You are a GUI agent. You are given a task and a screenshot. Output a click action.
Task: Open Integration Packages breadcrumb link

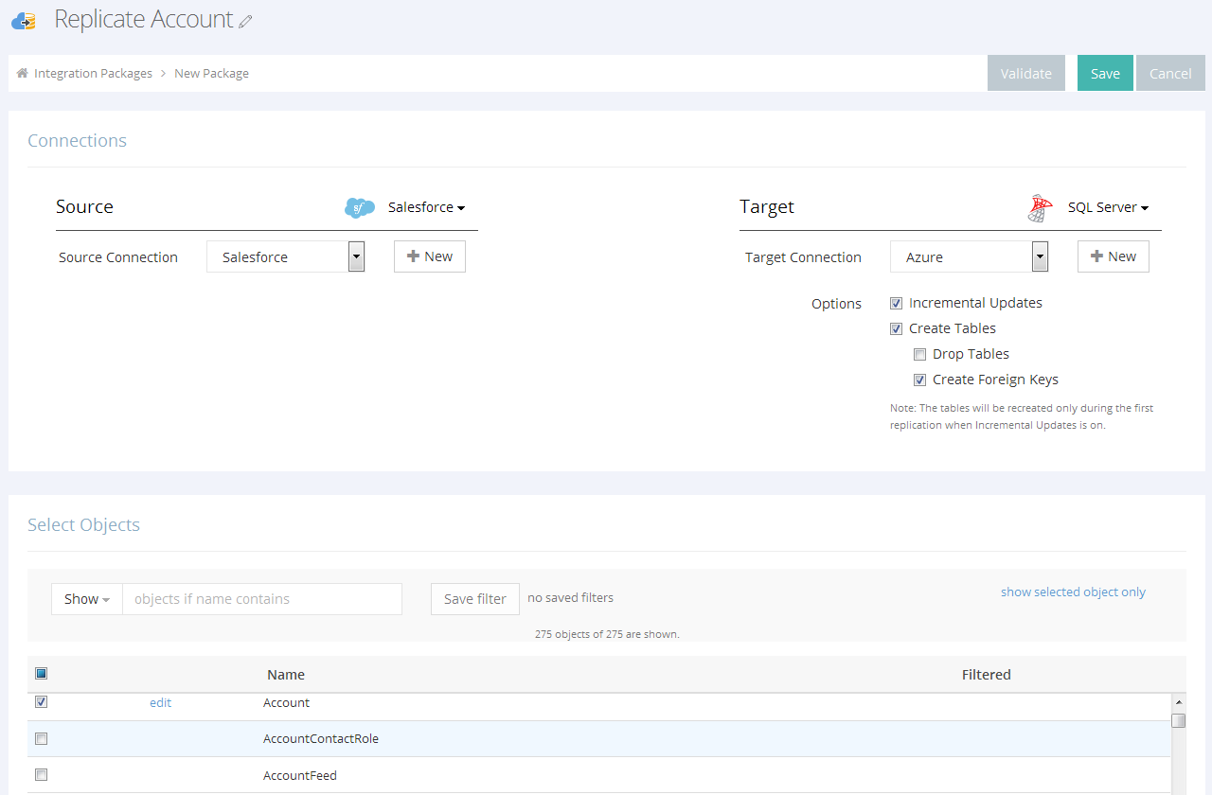click(x=93, y=73)
